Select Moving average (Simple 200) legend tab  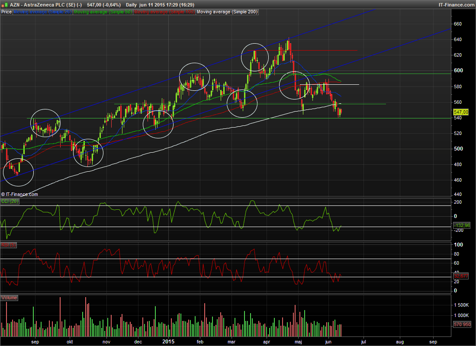[x=227, y=12]
